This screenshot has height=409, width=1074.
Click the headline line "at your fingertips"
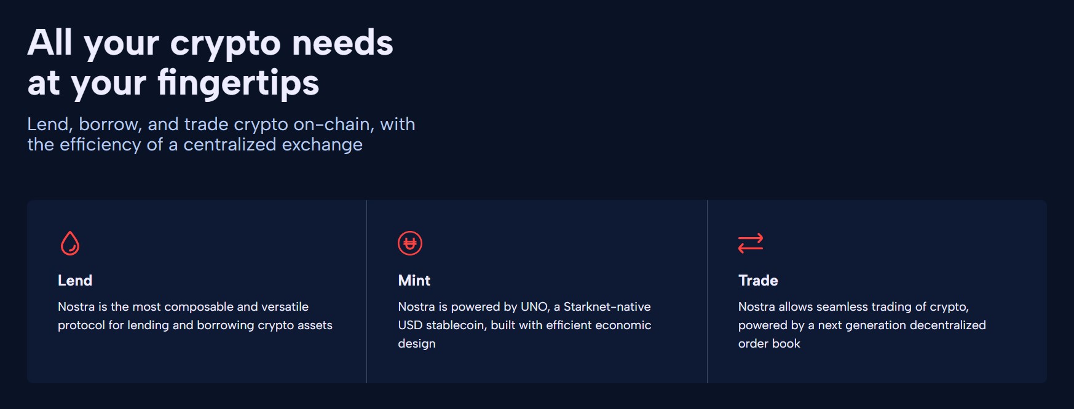tap(173, 83)
